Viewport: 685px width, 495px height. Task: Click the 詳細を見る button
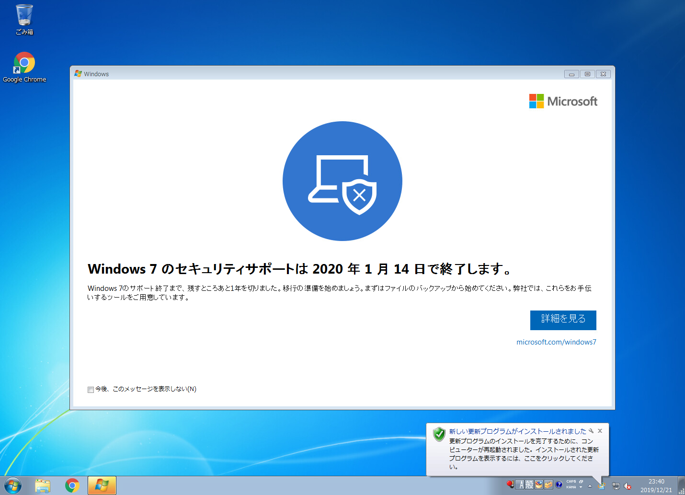point(563,320)
